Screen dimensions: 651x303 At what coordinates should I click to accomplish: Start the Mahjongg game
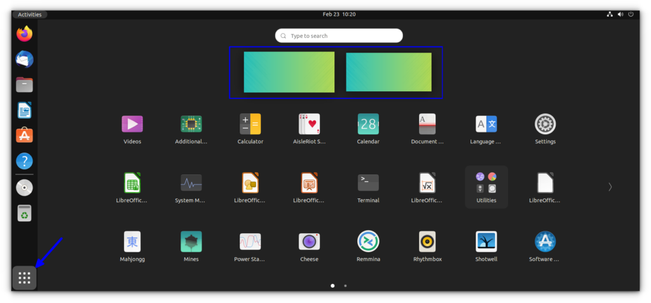(x=132, y=242)
